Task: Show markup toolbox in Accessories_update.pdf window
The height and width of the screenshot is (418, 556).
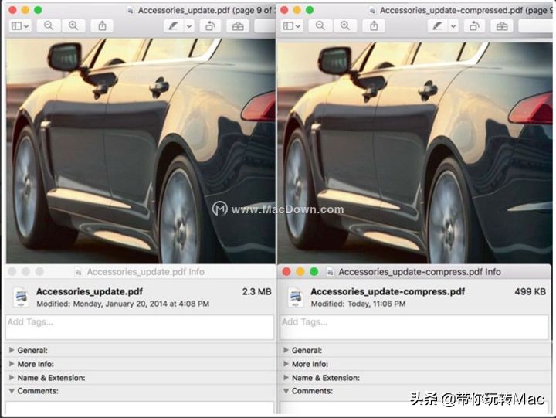Action: 238,26
